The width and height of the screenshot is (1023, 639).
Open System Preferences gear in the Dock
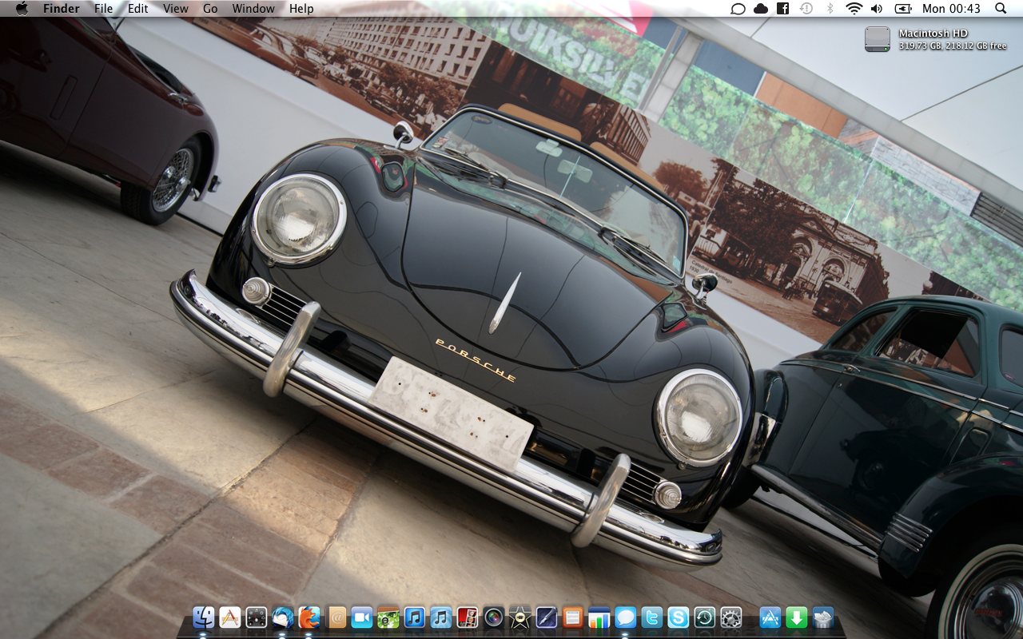[x=730, y=617]
